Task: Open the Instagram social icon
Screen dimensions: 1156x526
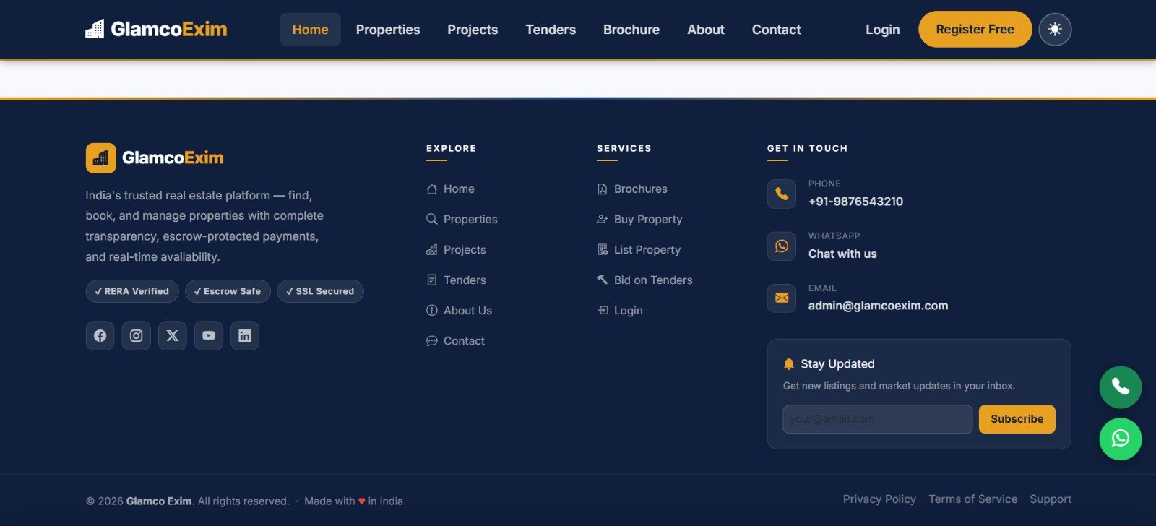Action: [x=136, y=336]
